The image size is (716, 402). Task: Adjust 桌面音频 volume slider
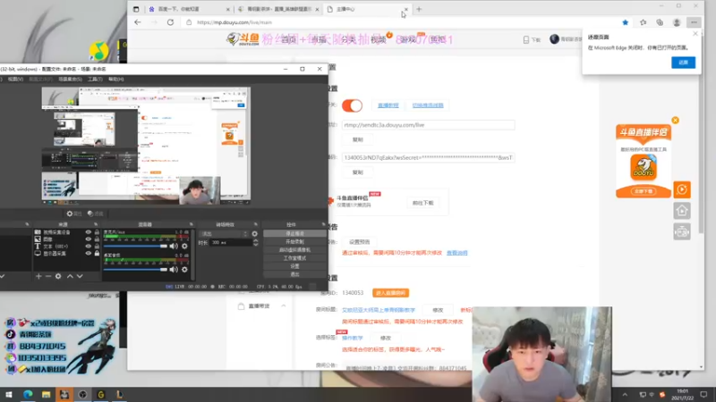tap(135, 270)
